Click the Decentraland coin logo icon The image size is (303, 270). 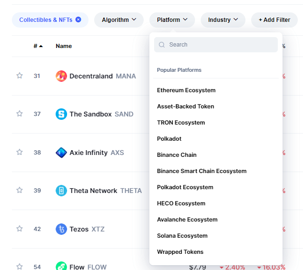(61, 76)
